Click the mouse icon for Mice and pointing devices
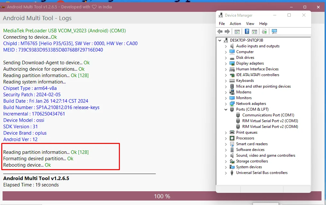The image size is (326, 205). click(232, 86)
